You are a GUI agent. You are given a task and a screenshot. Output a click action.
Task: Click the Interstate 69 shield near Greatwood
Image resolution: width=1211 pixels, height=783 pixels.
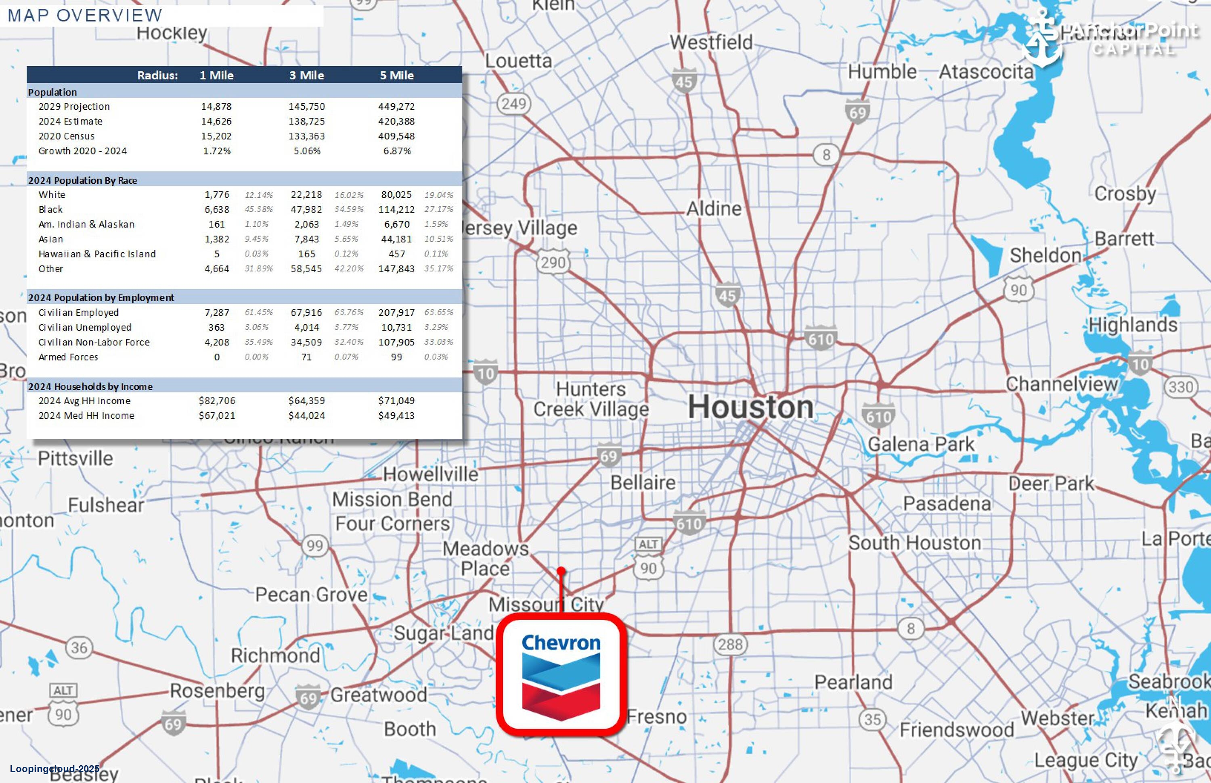308,697
